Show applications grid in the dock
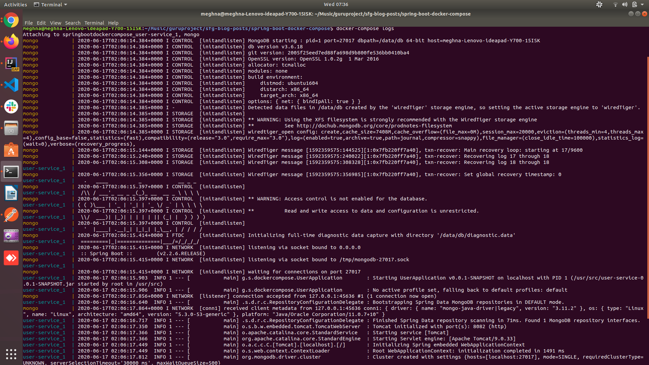649x365 pixels. pos(11,354)
